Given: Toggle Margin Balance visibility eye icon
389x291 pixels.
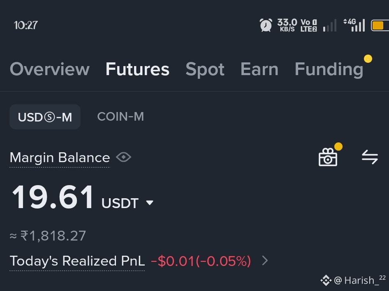Looking at the screenshot, I should coord(123,157).
